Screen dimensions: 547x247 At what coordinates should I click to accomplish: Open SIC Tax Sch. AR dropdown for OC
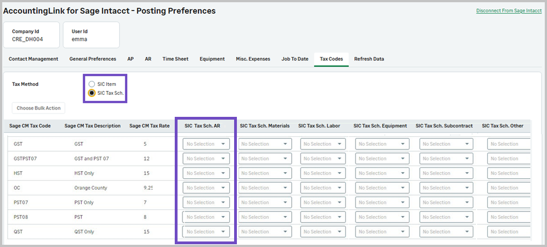point(206,188)
